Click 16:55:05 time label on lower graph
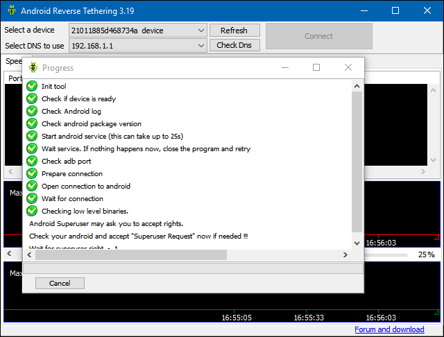The image size is (444, 337). pos(237,318)
